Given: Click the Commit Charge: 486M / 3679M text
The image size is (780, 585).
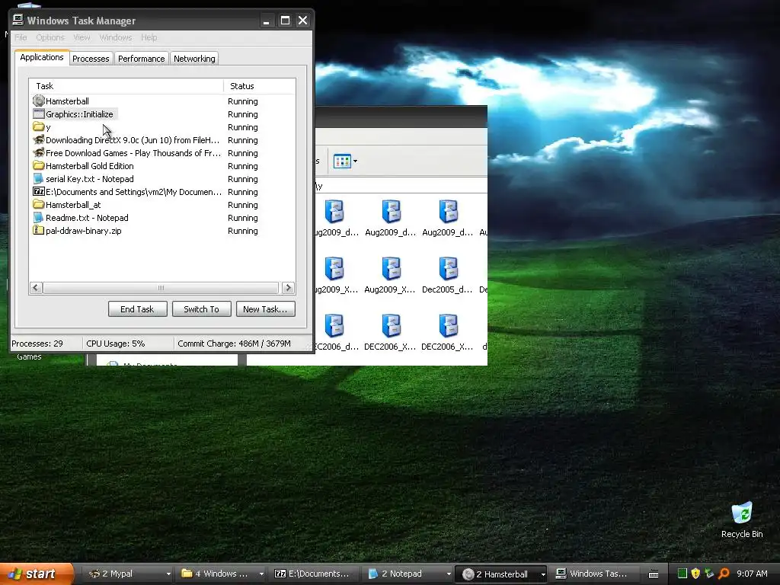Looking at the screenshot, I should tap(234, 344).
